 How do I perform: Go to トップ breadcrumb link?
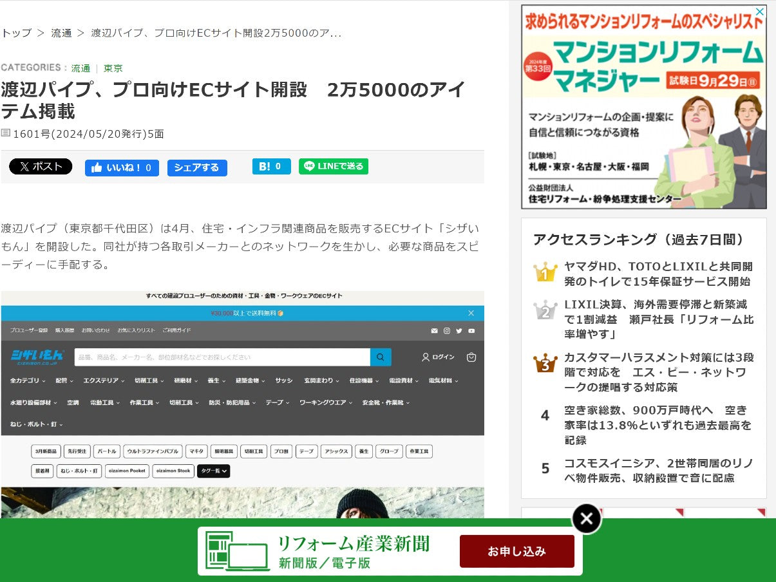(x=16, y=33)
